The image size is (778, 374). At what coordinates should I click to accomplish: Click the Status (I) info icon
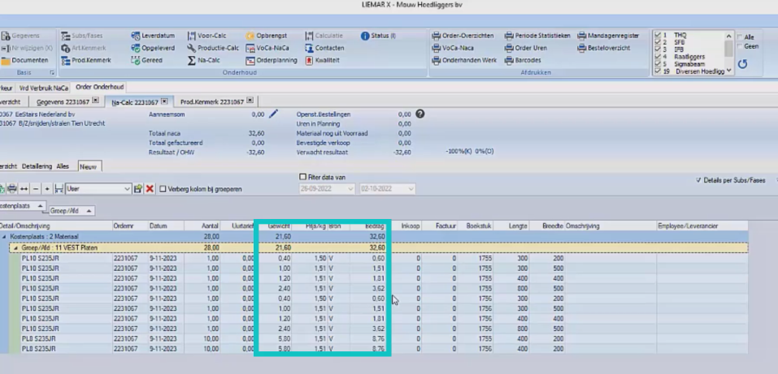tap(365, 36)
